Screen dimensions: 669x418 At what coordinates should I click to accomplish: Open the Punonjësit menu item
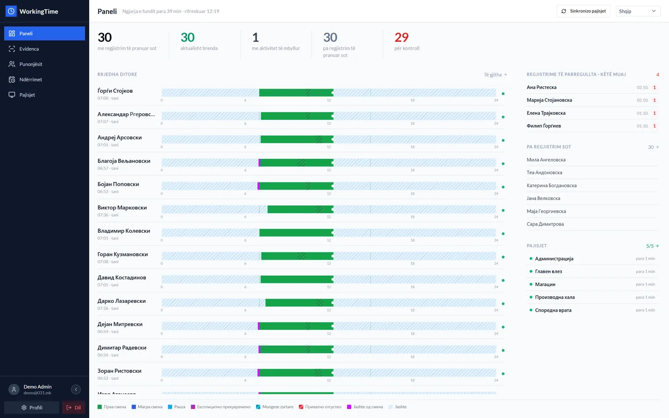coord(45,64)
